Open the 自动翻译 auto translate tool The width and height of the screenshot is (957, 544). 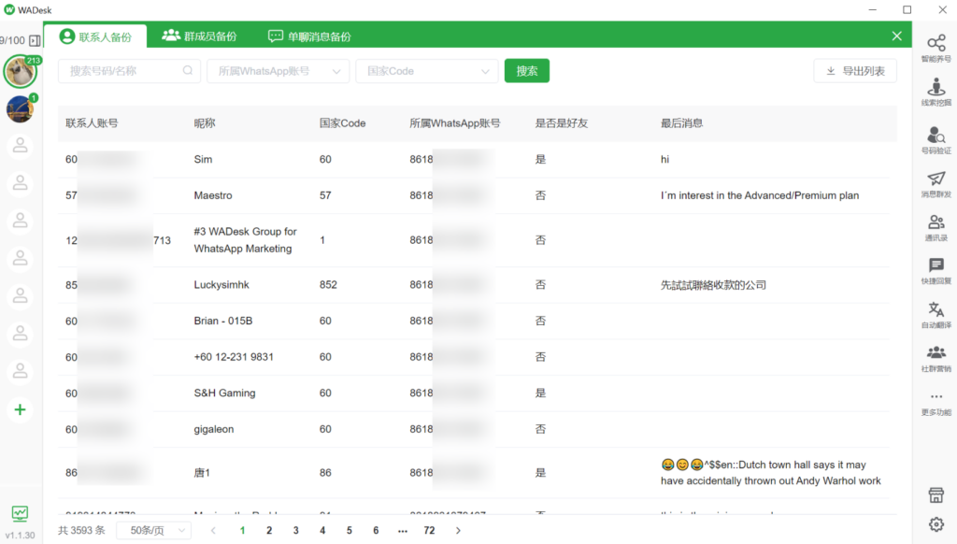(936, 314)
